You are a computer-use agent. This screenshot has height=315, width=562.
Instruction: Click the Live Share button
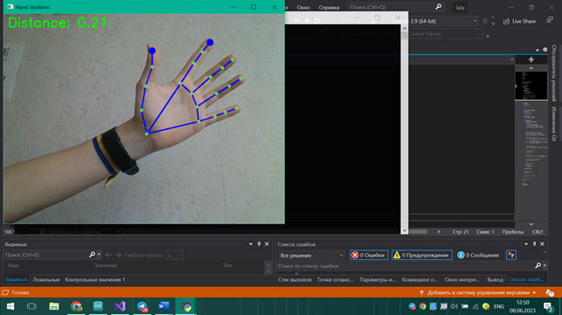(x=519, y=21)
